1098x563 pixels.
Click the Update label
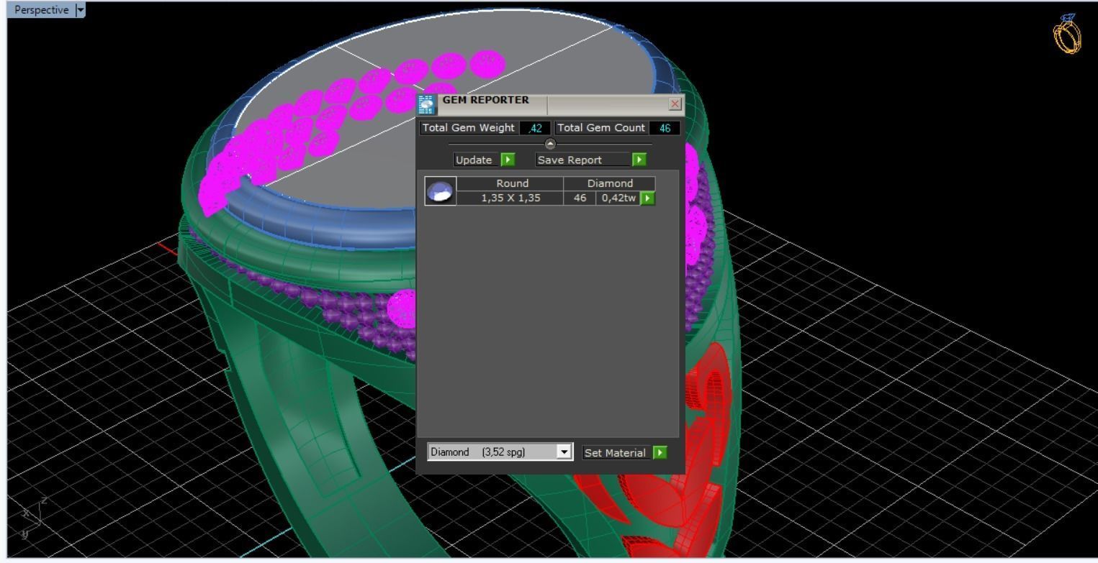click(x=474, y=160)
